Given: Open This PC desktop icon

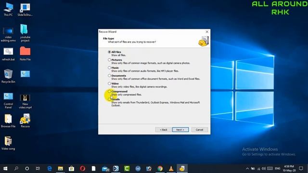Looking at the screenshot, I should click(8, 10).
